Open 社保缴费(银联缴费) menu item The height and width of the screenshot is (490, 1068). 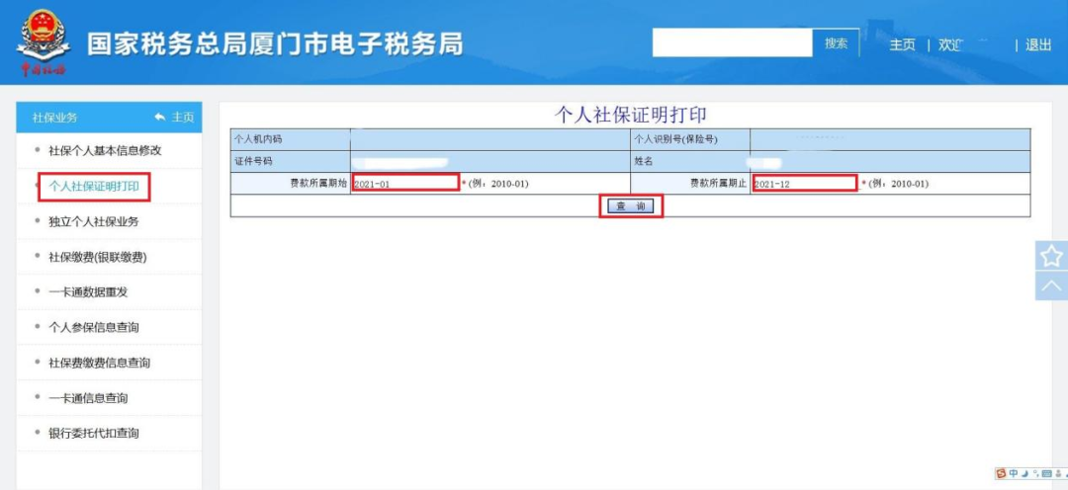98,257
